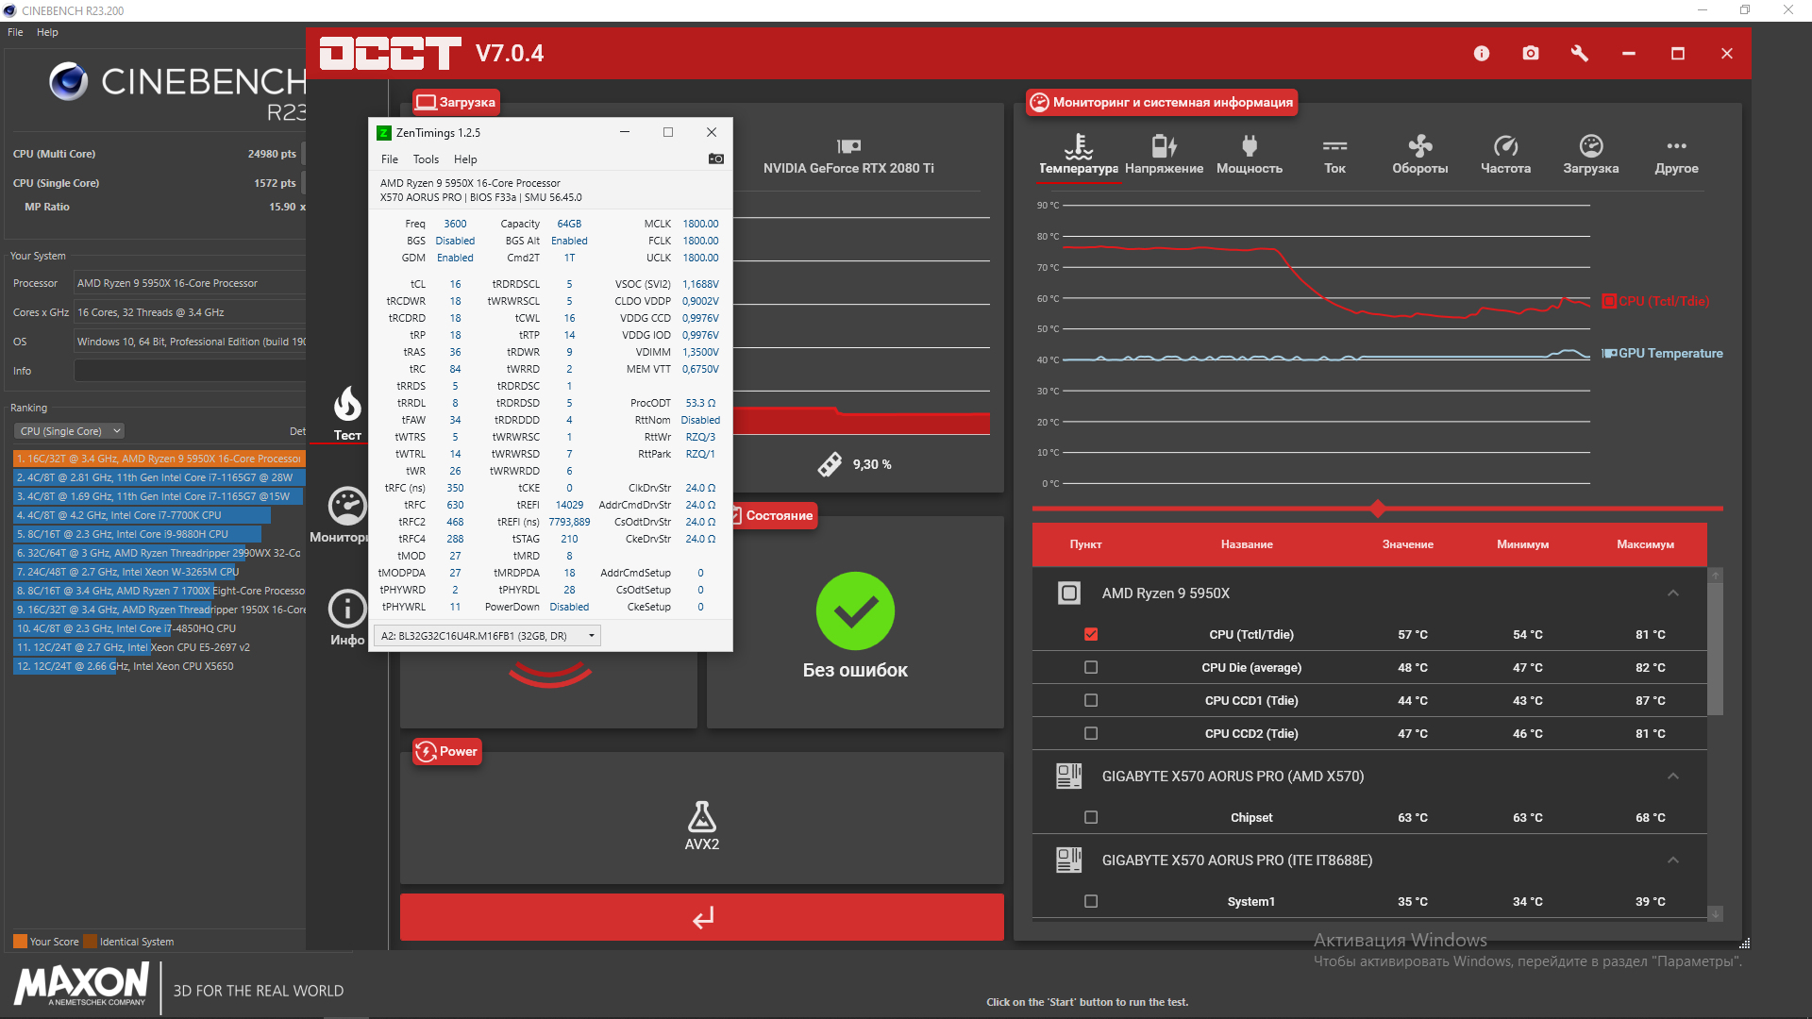This screenshot has width=1812, height=1019.
Task: Collapse the AMD Ryzen 9 5950X section
Action: [x=1672, y=593]
